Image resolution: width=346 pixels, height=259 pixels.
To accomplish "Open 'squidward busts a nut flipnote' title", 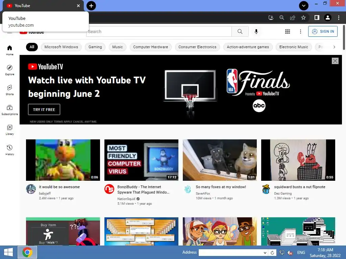I will pyautogui.click(x=300, y=187).
